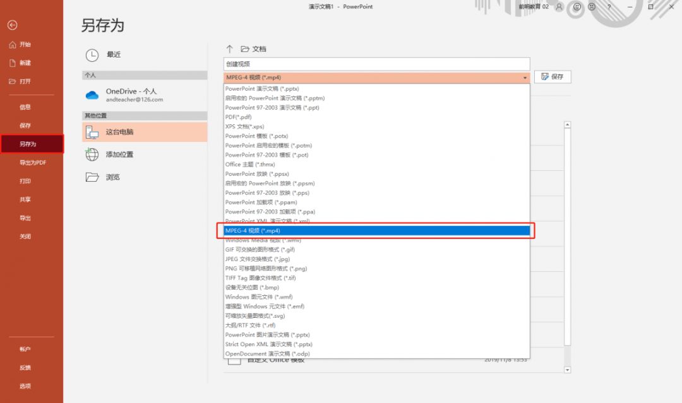The image size is (682, 403).
Task: Choose 大纲/RTF 文件 (*.rtf)
Action: (376, 325)
